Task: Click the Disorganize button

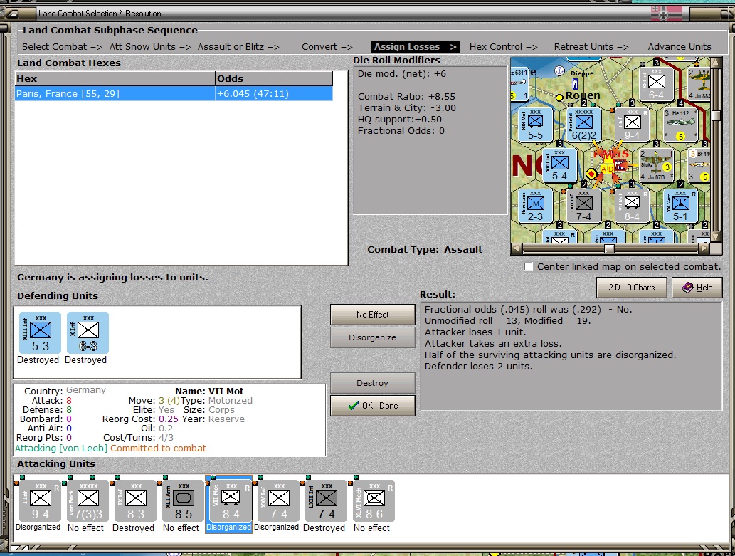Action: [x=373, y=337]
